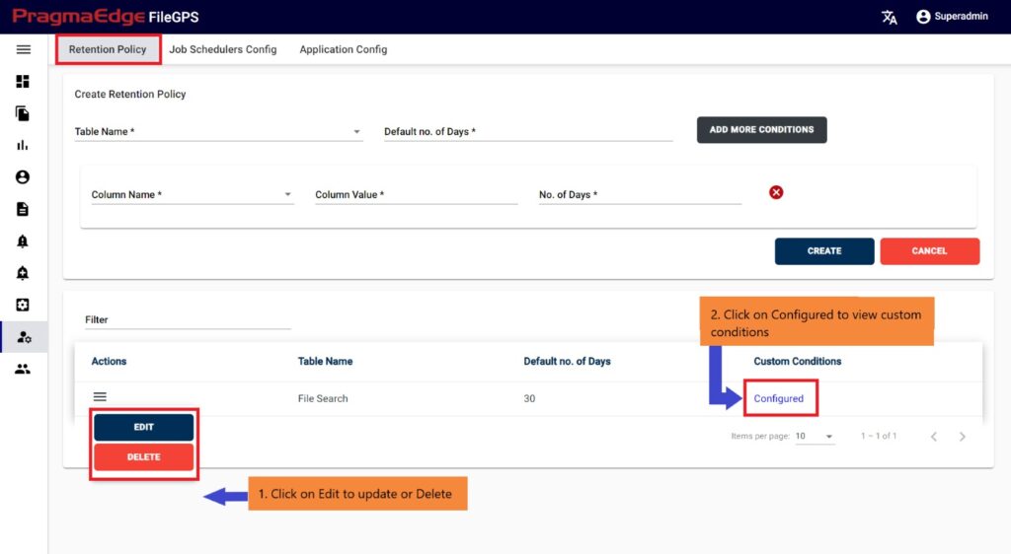Open the hamburger menu in the sidebar
Image resolution: width=1011 pixels, height=554 pixels.
pyautogui.click(x=24, y=49)
